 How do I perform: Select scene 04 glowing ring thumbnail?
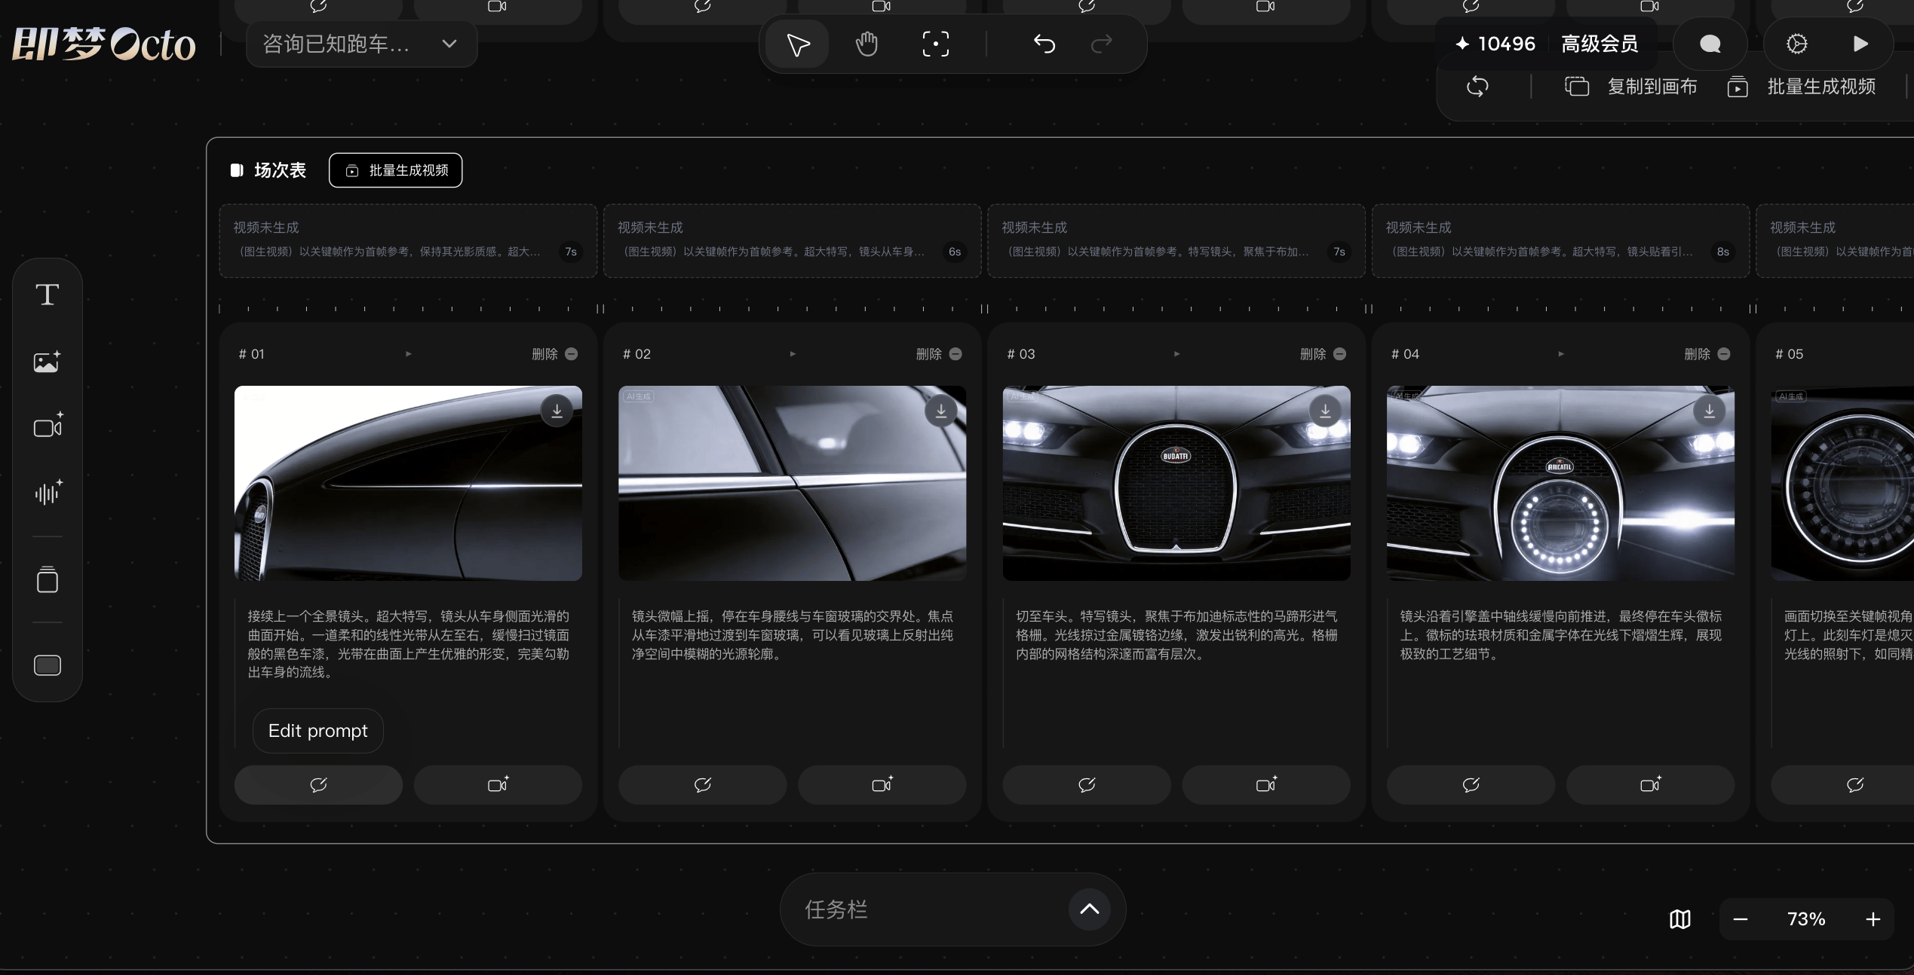tap(1560, 483)
